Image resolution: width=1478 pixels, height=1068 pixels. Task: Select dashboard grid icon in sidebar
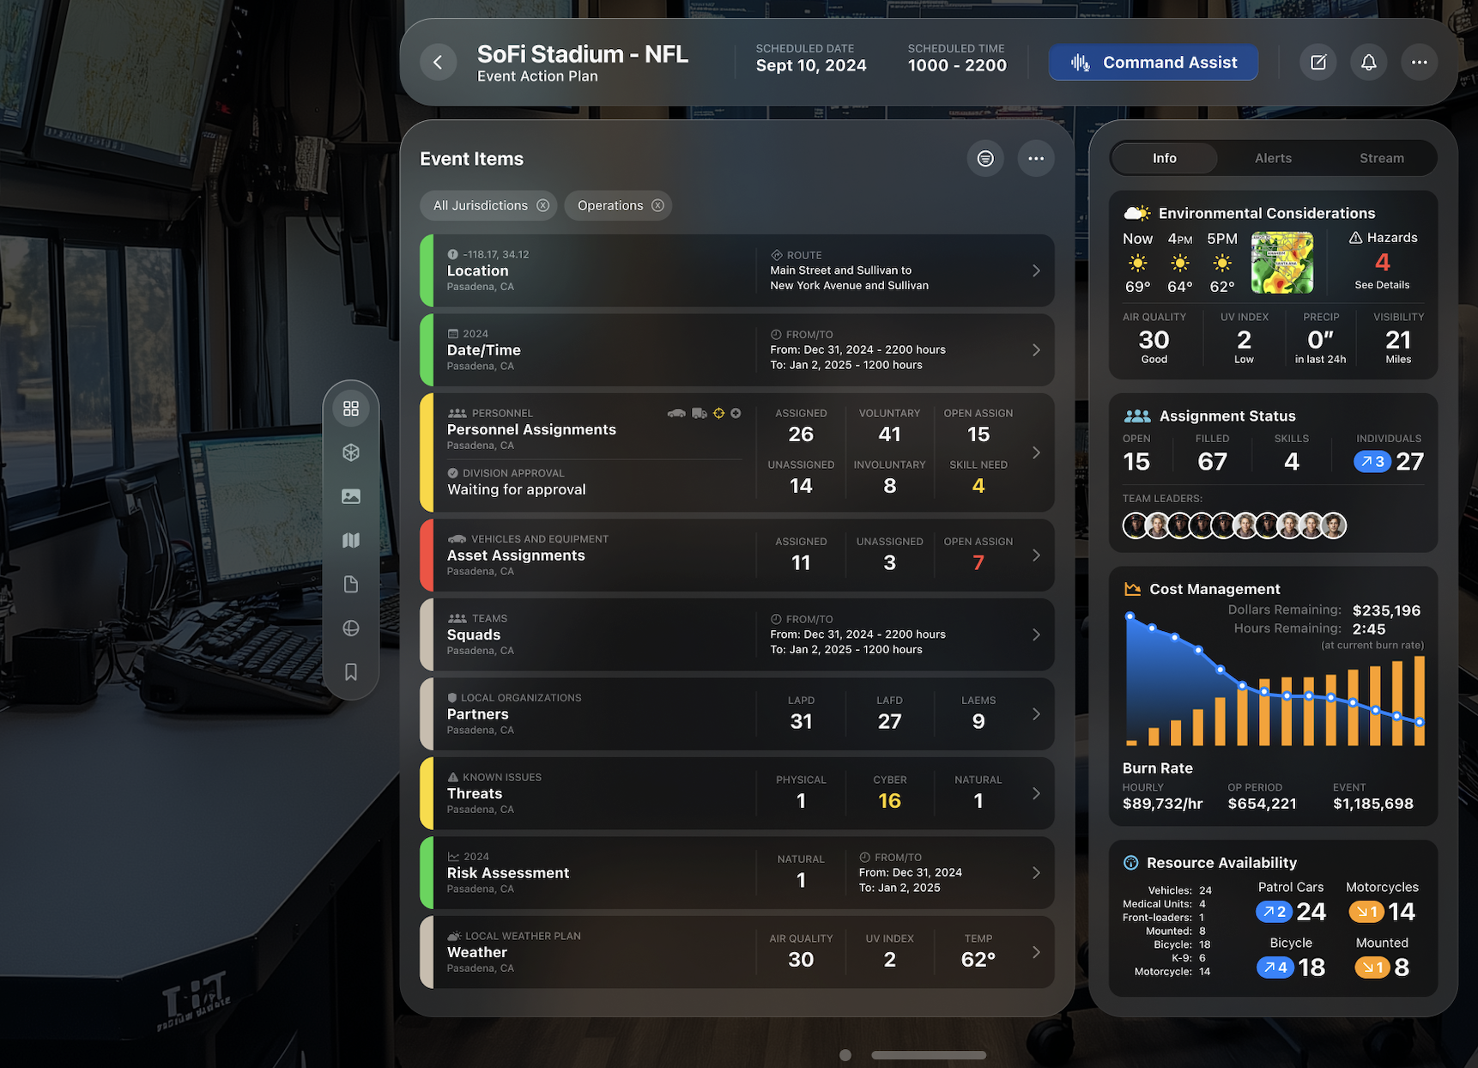(x=351, y=409)
